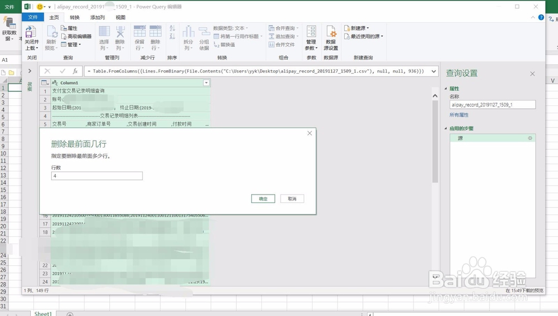Sort ascending with the A-Z icon
The height and width of the screenshot is (316, 558).
click(172, 28)
